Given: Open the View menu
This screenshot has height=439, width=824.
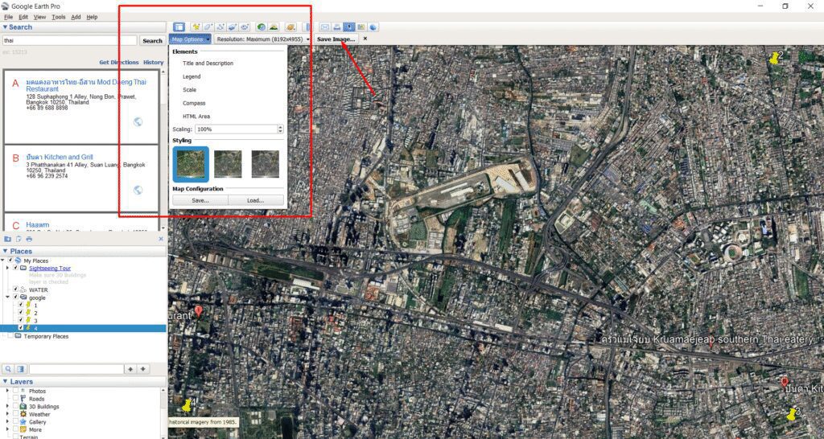Looking at the screenshot, I should [40, 17].
